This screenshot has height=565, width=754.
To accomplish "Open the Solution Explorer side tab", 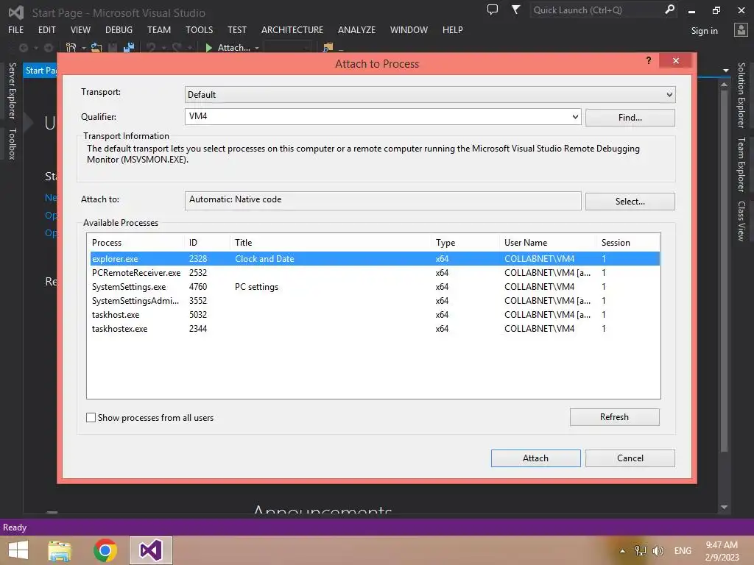I will (741, 95).
